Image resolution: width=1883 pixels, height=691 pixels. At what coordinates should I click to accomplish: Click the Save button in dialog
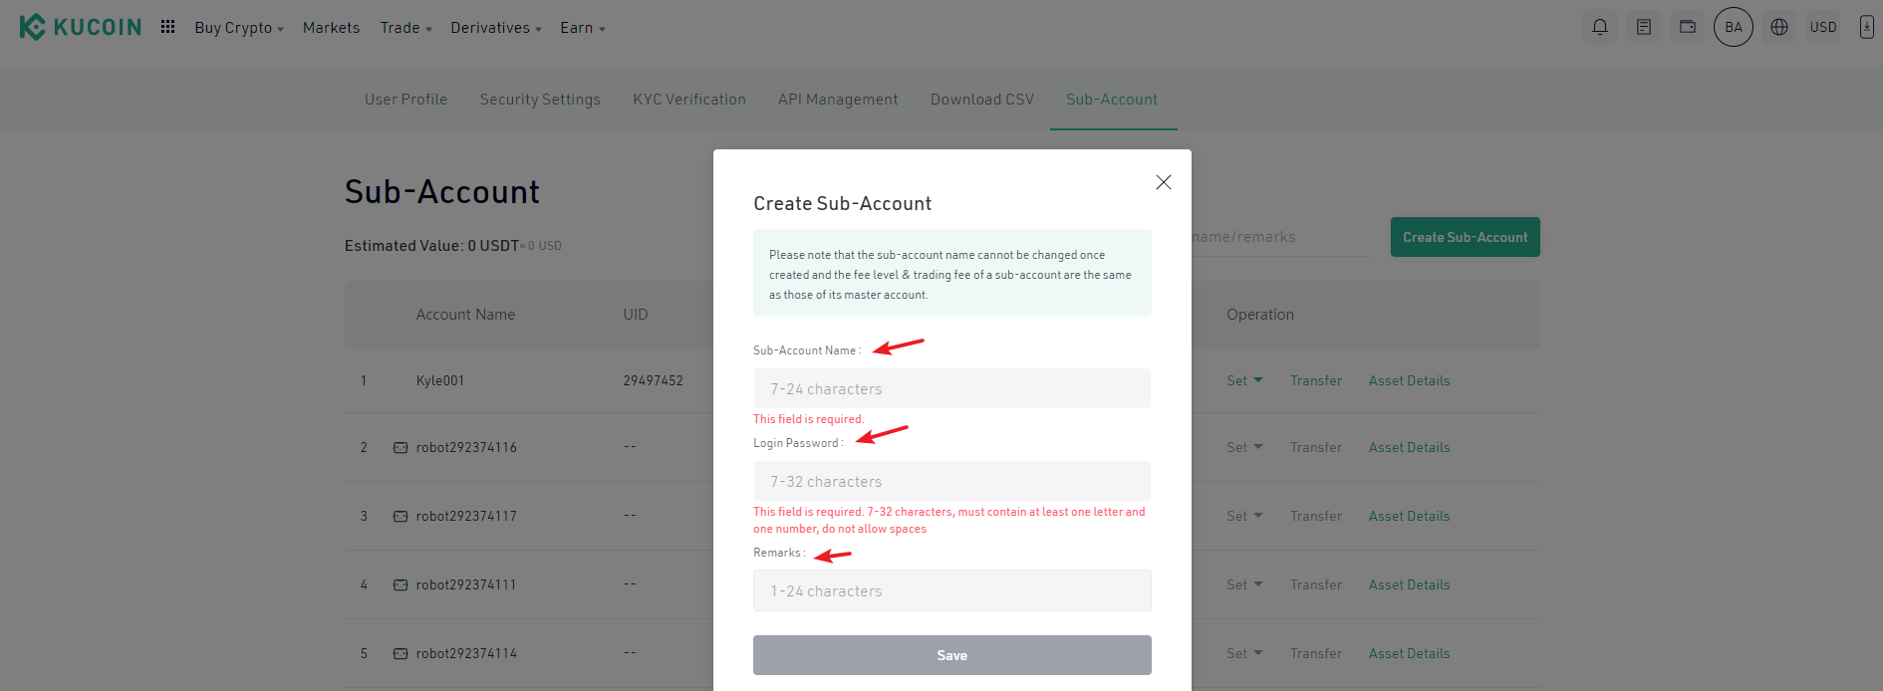(x=952, y=655)
